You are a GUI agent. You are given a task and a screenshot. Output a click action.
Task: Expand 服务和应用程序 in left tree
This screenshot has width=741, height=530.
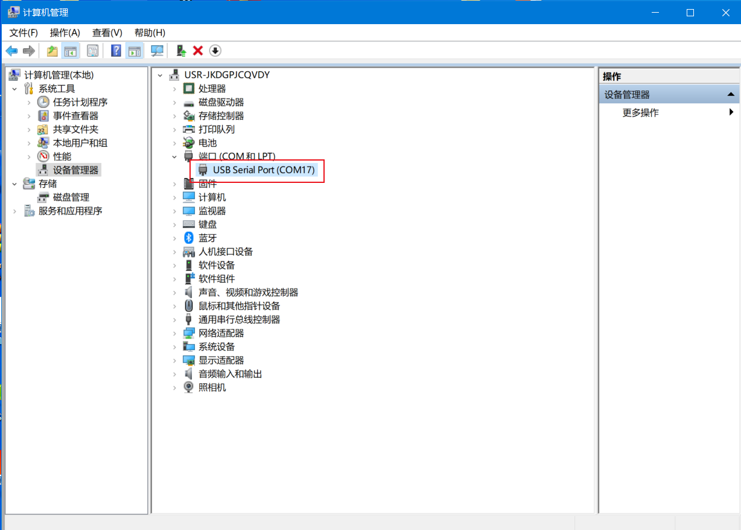click(x=15, y=211)
